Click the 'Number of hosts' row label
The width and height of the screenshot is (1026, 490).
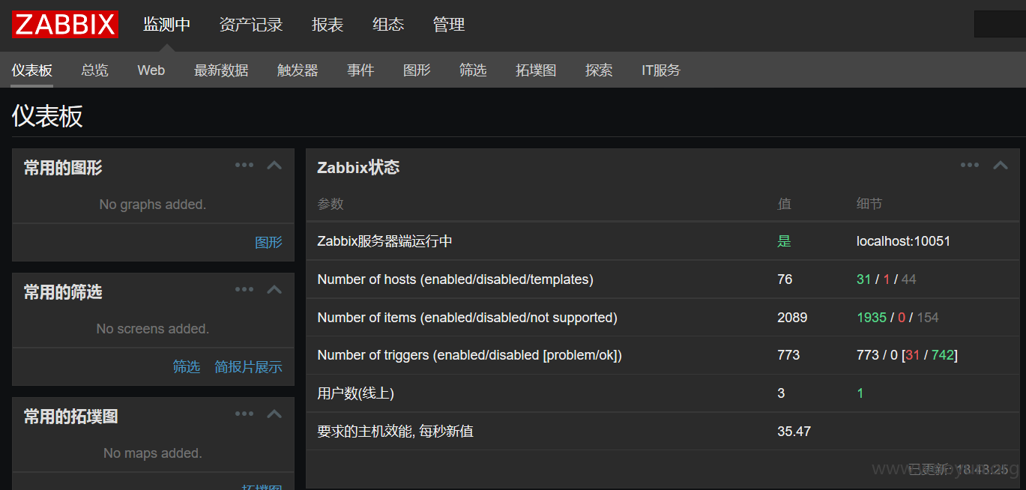coord(455,279)
